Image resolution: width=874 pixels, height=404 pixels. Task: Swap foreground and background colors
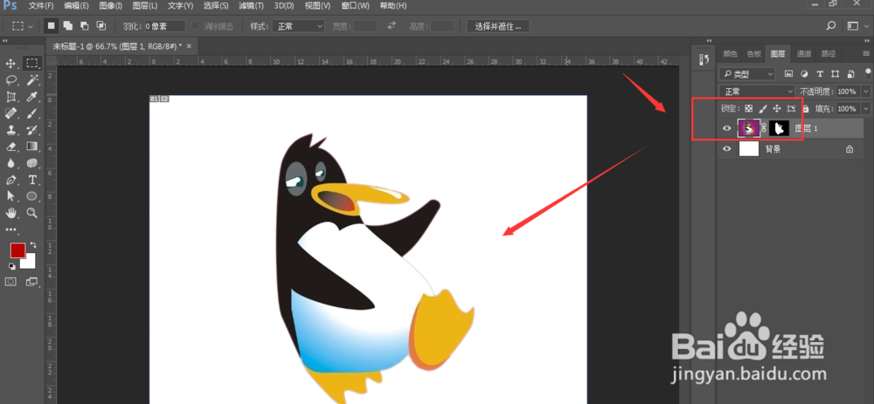33,245
